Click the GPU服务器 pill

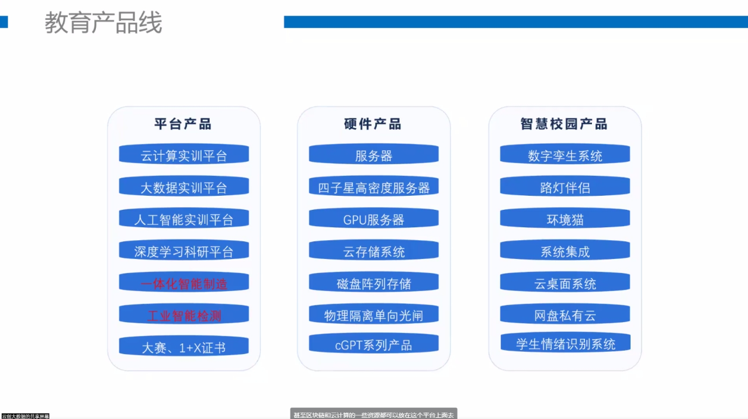[x=373, y=220]
